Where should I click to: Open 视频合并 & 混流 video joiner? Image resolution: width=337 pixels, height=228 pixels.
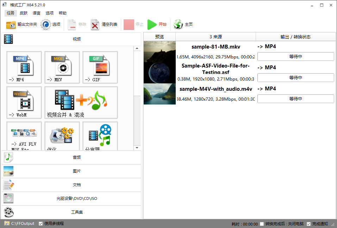pos(81,102)
